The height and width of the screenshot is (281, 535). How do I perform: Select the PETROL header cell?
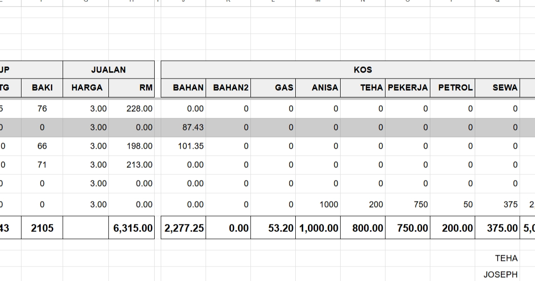click(453, 87)
